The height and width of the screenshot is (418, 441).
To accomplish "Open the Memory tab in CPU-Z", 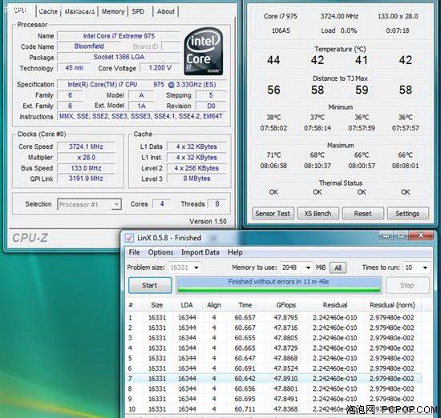I will click(x=113, y=11).
